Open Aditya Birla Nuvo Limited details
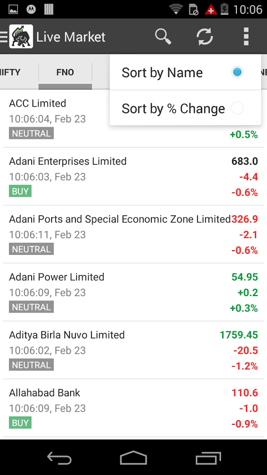The width and height of the screenshot is (267, 475). [133, 350]
